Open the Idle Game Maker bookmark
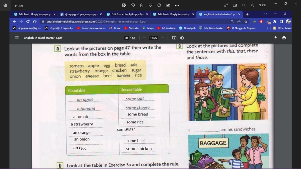Image resolution: width=301 pixels, height=169 pixels. 211,28
